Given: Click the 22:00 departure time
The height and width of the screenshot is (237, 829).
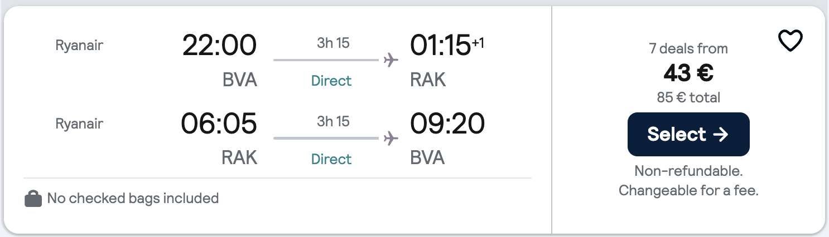Looking at the screenshot, I should 219,46.
